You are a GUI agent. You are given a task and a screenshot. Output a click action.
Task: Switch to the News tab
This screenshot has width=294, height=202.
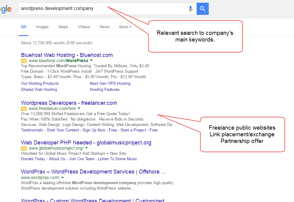(x=104, y=27)
